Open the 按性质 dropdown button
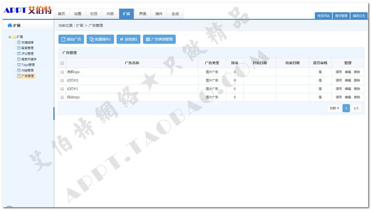The image size is (371, 210). [x=129, y=39]
